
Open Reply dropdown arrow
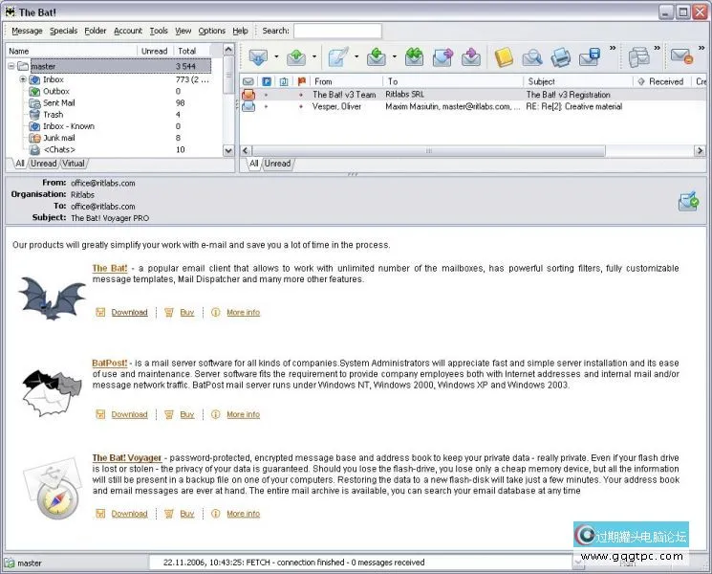pyautogui.click(x=394, y=56)
